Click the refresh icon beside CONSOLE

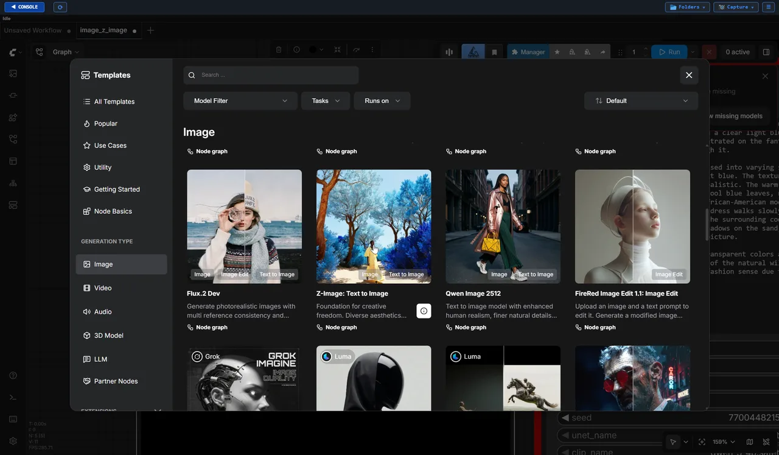point(60,7)
